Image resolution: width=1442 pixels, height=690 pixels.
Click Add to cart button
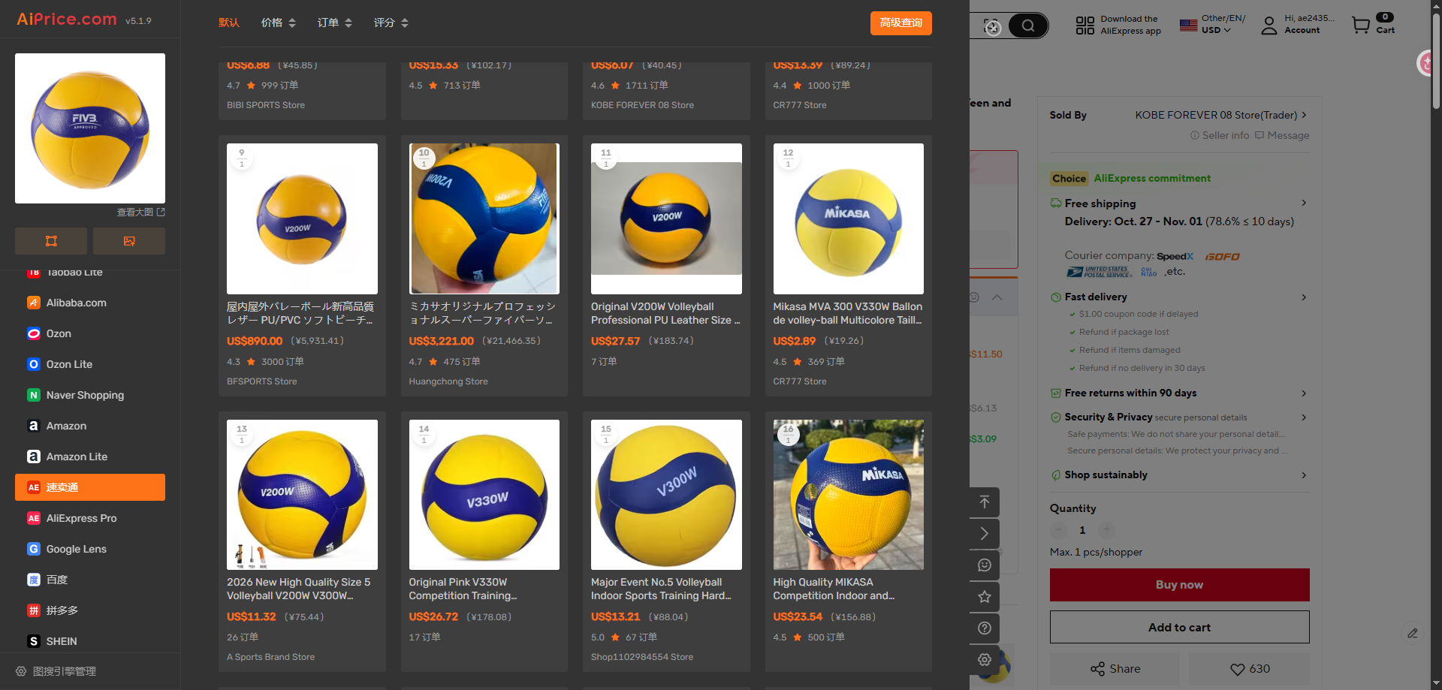coord(1179,627)
